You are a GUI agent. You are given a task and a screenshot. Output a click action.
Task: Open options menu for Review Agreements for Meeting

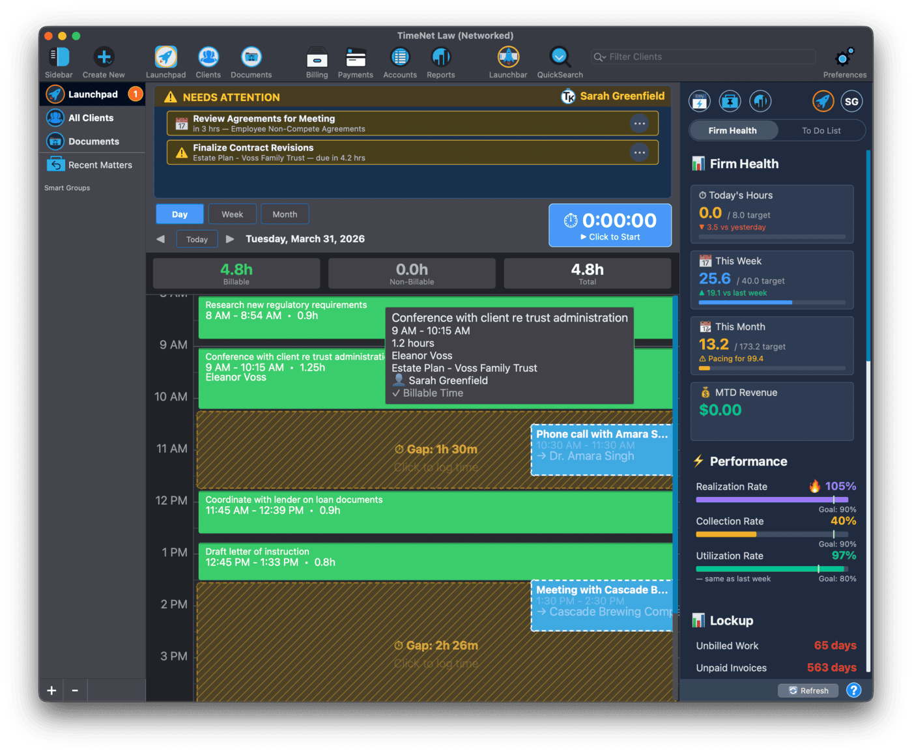[639, 123]
